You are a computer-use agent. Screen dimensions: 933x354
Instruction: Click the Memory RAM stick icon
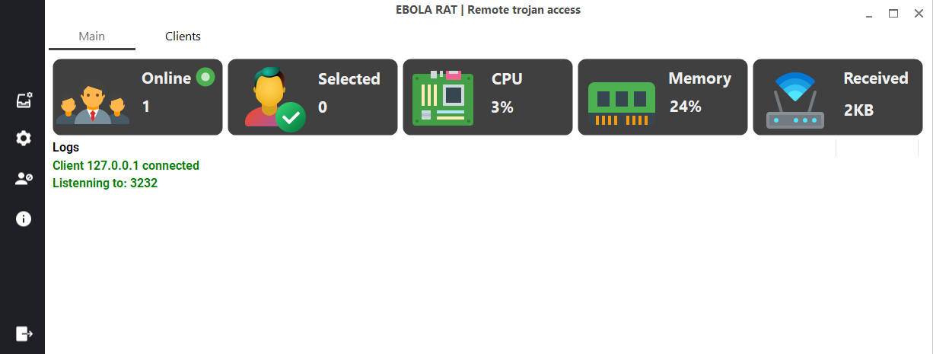pos(622,102)
